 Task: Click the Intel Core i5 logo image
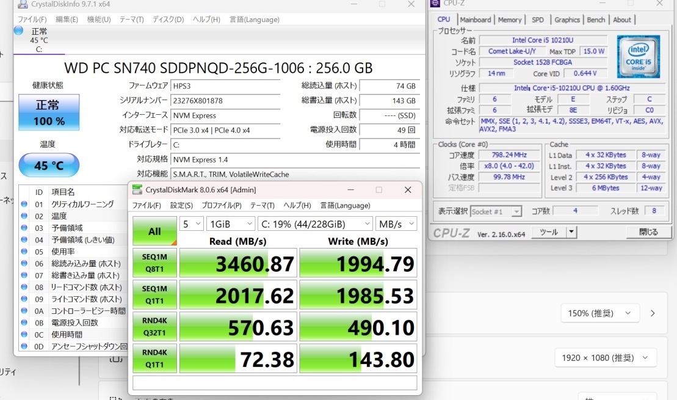(x=637, y=56)
